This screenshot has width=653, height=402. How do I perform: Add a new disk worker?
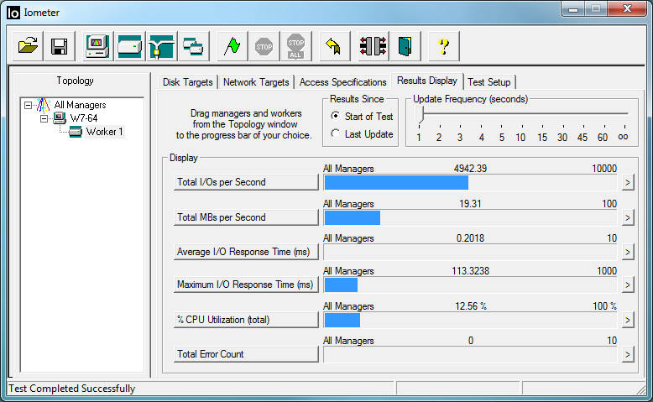129,46
